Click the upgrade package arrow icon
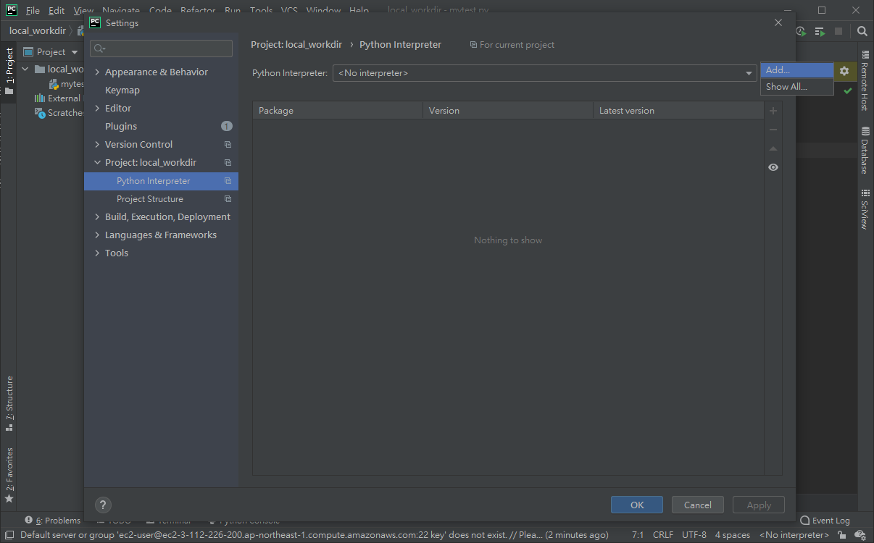874x543 pixels. click(x=773, y=148)
